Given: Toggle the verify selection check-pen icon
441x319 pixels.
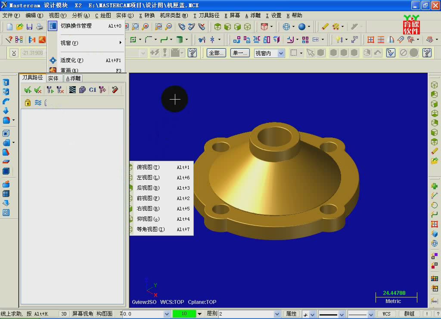Looking at the screenshot, I should pos(390,53).
